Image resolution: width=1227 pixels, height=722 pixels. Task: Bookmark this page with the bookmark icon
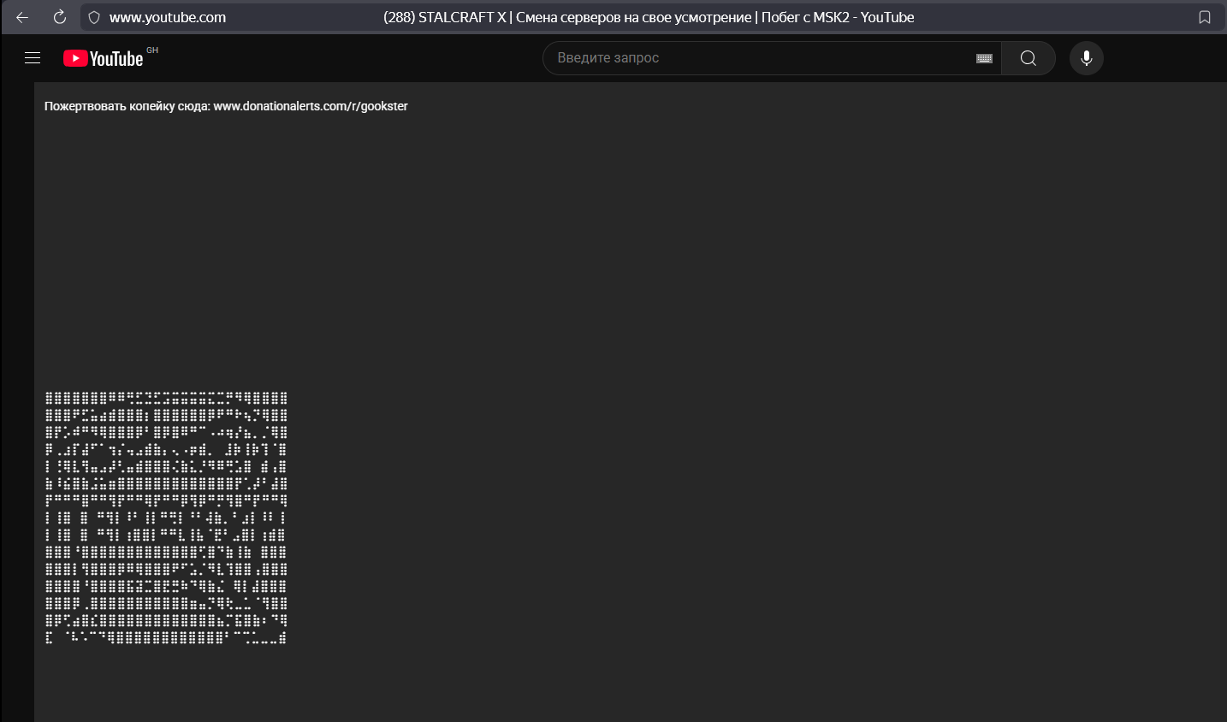click(1204, 17)
